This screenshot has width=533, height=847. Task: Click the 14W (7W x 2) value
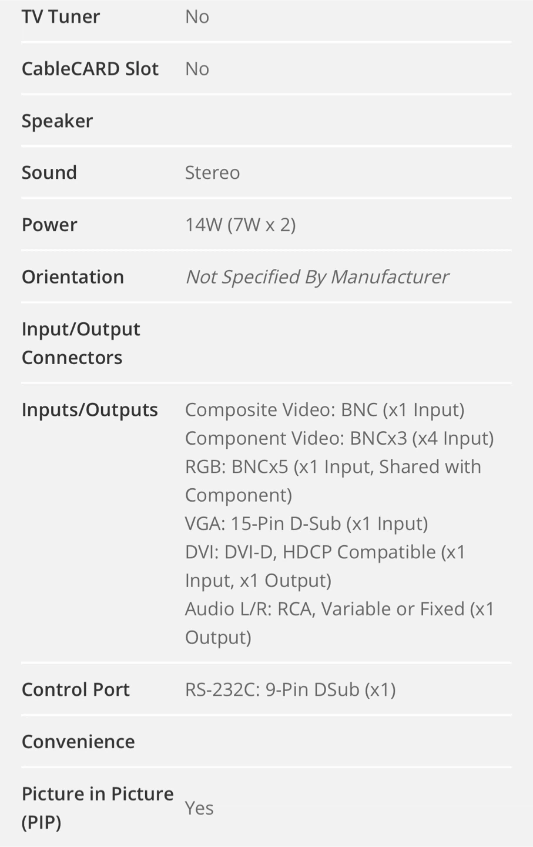click(240, 225)
